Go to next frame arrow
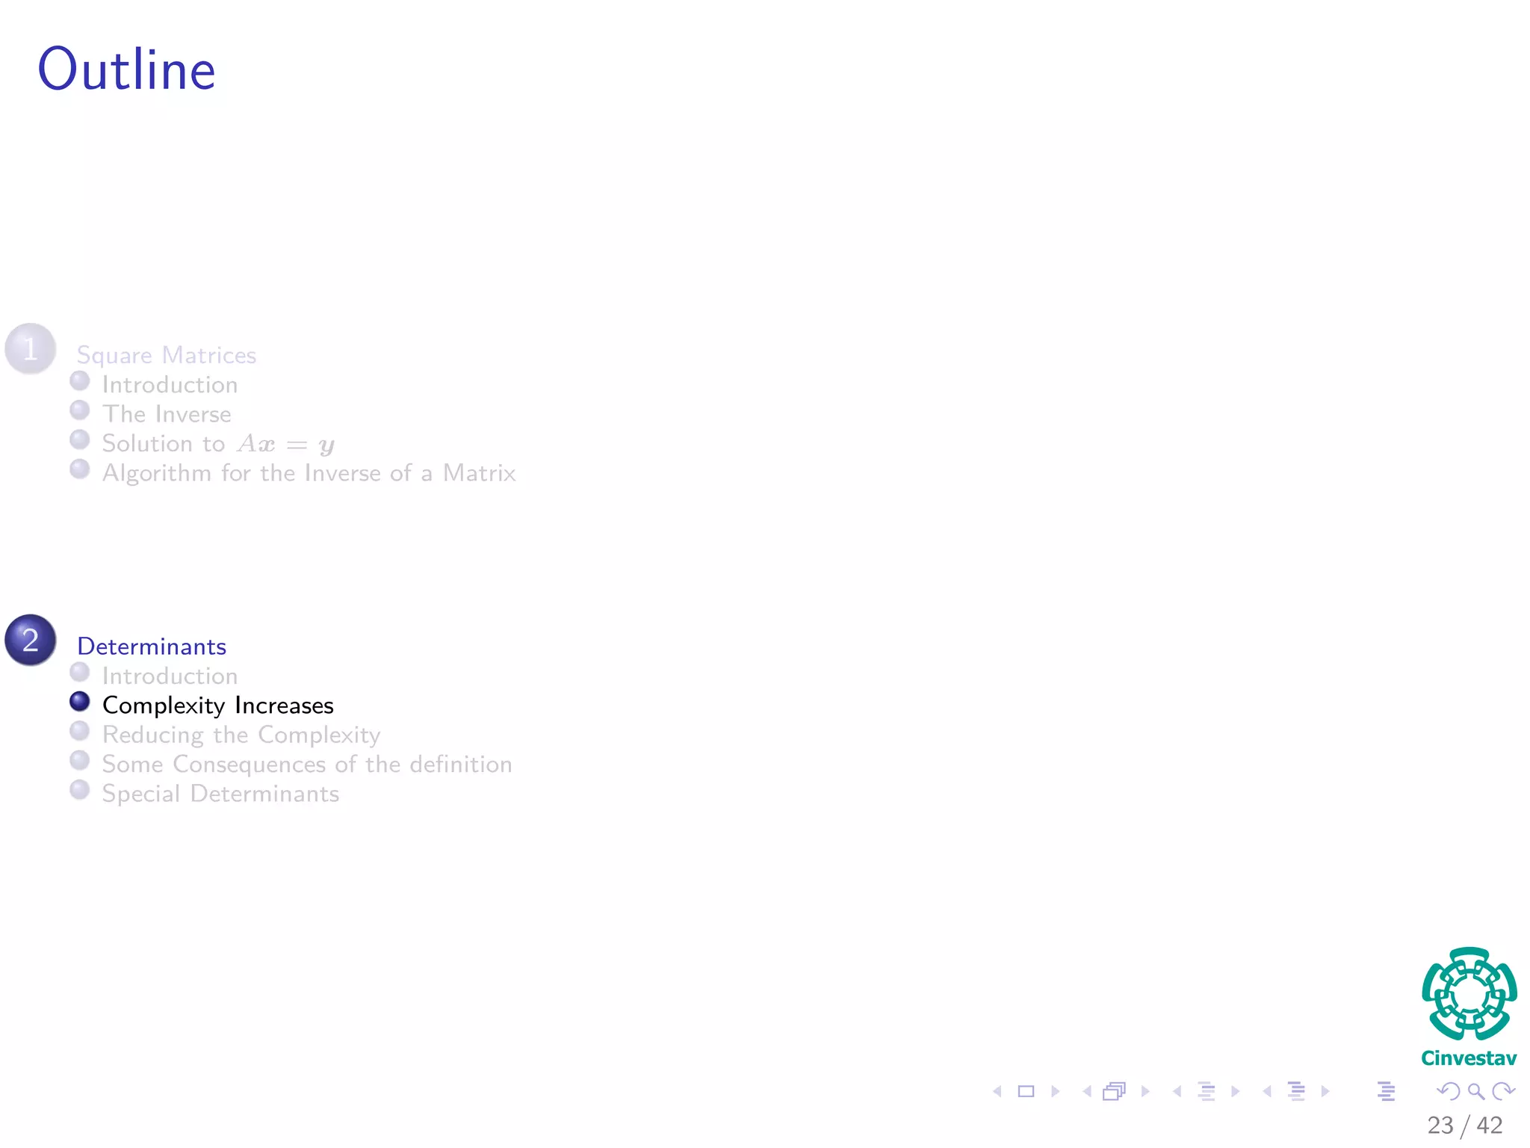Image resolution: width=1530 pixels, height=1148 pixels. point(1145,1092)
